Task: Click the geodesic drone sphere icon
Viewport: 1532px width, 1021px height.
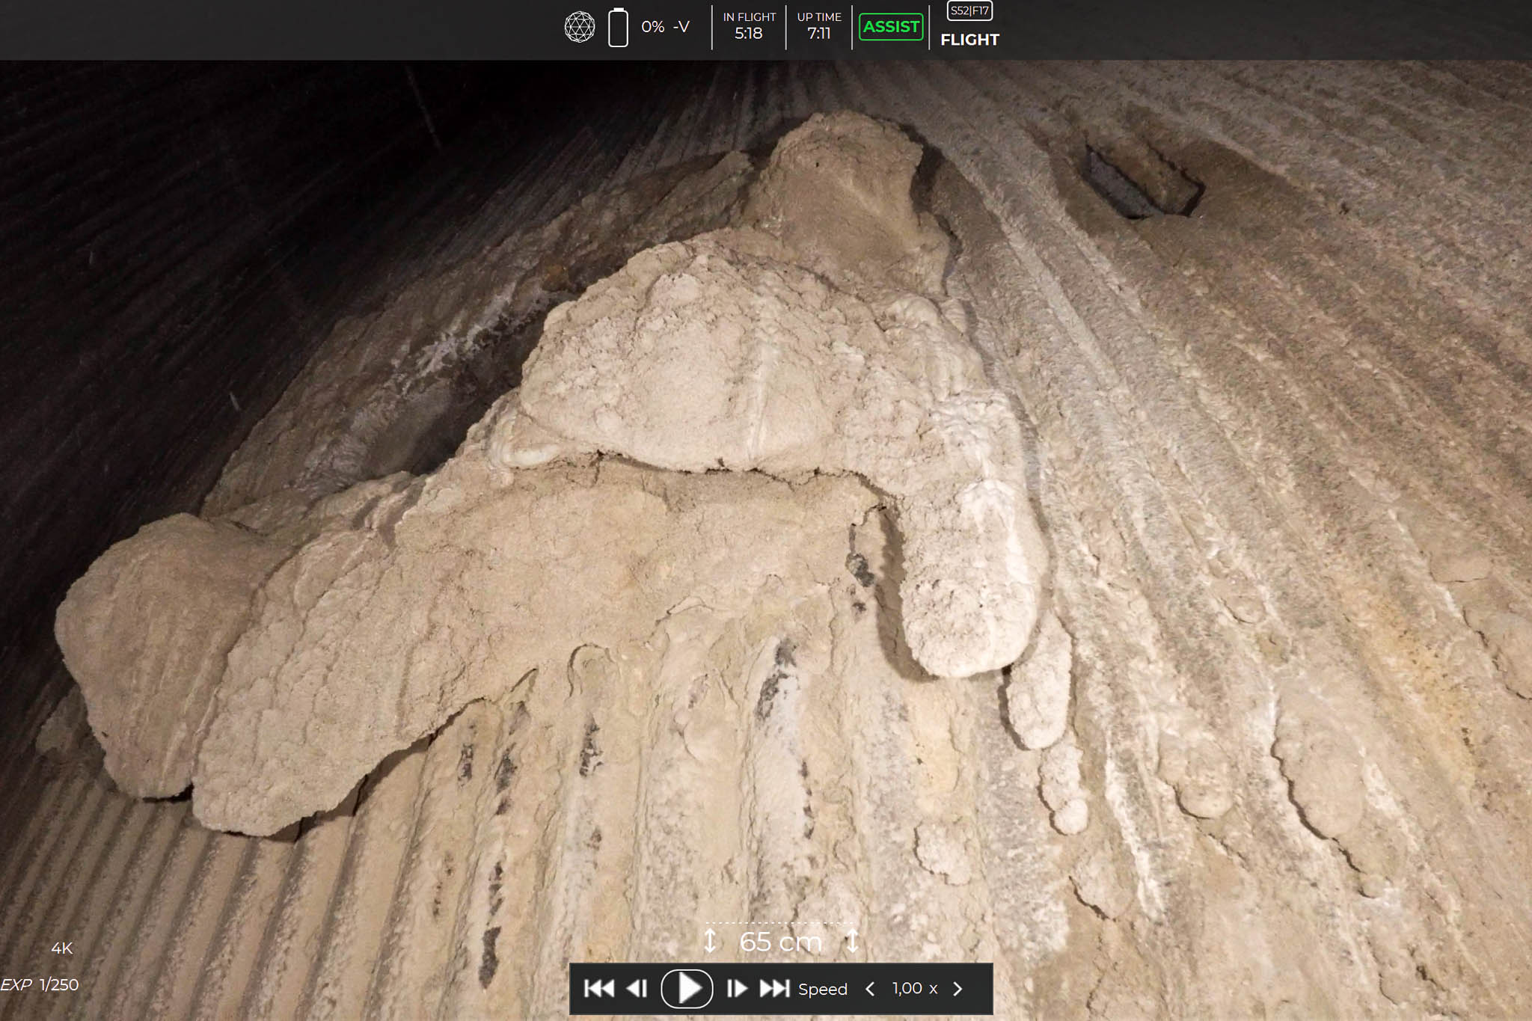Action: point(579,27)
